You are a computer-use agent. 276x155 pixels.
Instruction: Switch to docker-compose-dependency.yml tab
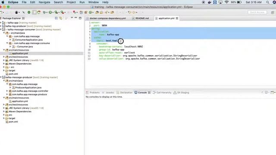(x=107, y=18)
